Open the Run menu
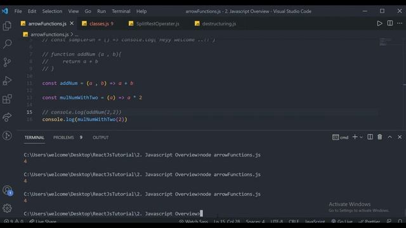The height and width of the screenshot is (228, 406). [x=101, y=11]
